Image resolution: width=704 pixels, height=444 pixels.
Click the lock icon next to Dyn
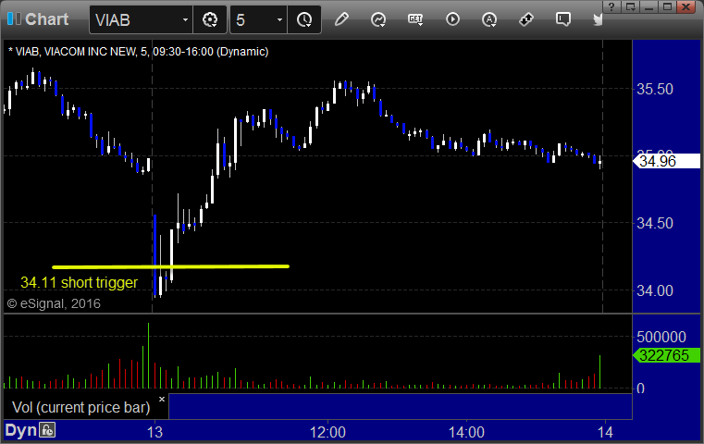46,430
